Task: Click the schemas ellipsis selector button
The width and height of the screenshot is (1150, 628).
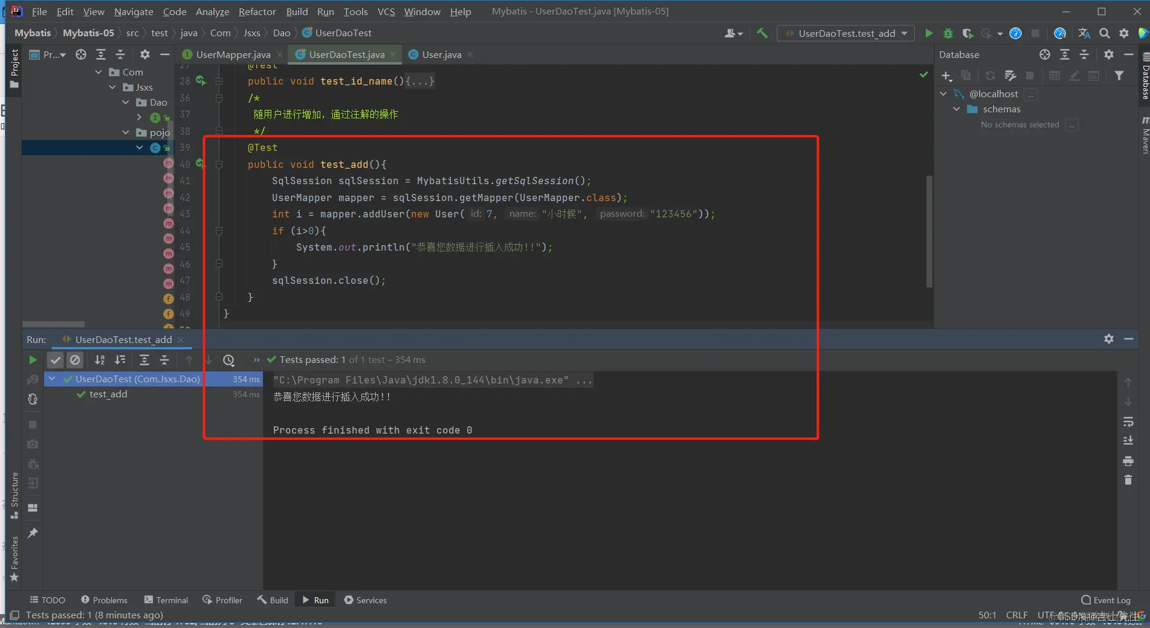Action: click(x=1071, y=124)
